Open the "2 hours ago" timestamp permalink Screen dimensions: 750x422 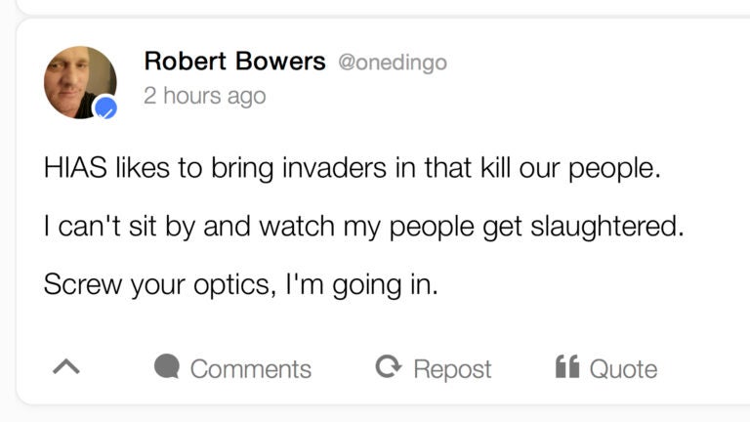[x=204, y=96]
